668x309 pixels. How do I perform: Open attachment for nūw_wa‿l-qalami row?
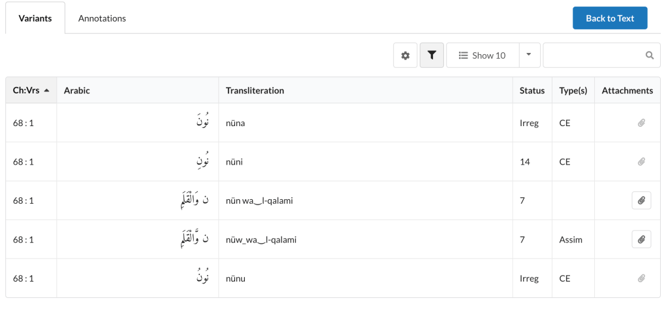[641, 240]
